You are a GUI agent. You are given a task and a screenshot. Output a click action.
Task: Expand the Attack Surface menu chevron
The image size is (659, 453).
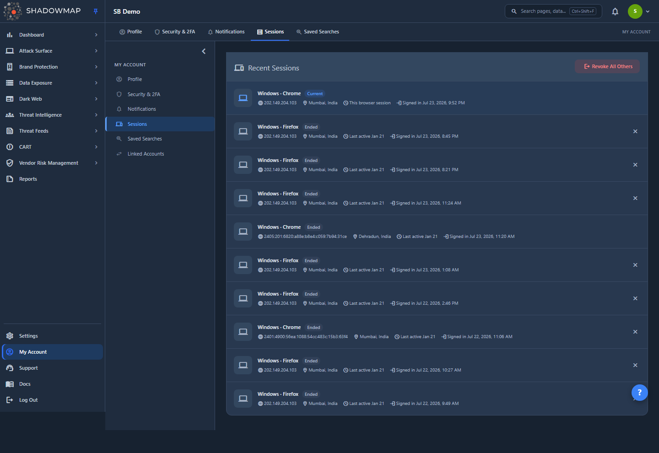pos(96,51)
